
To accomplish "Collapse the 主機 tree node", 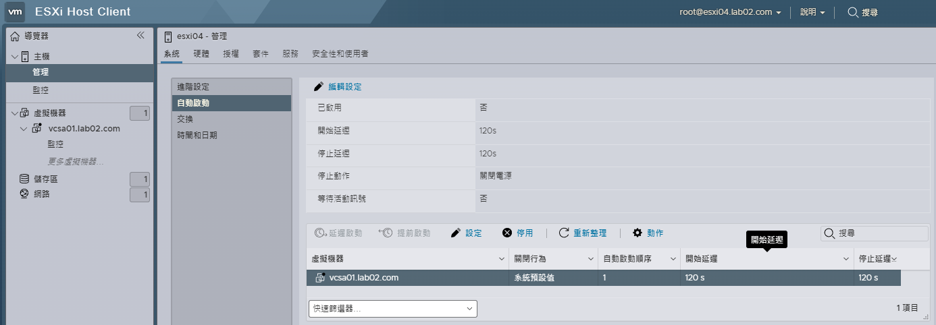I will click(15, 57).
